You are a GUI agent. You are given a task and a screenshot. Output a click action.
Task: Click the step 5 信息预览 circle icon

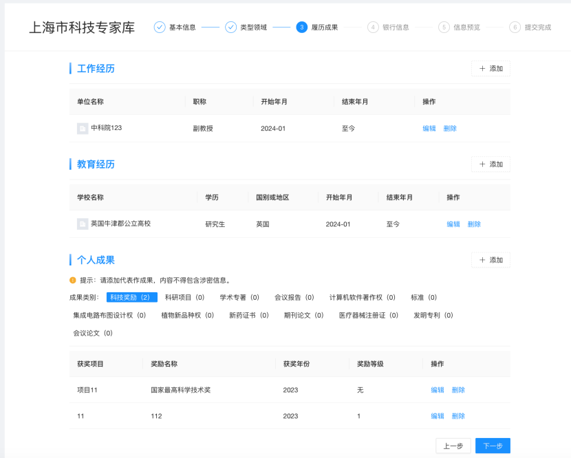[444, 28]
